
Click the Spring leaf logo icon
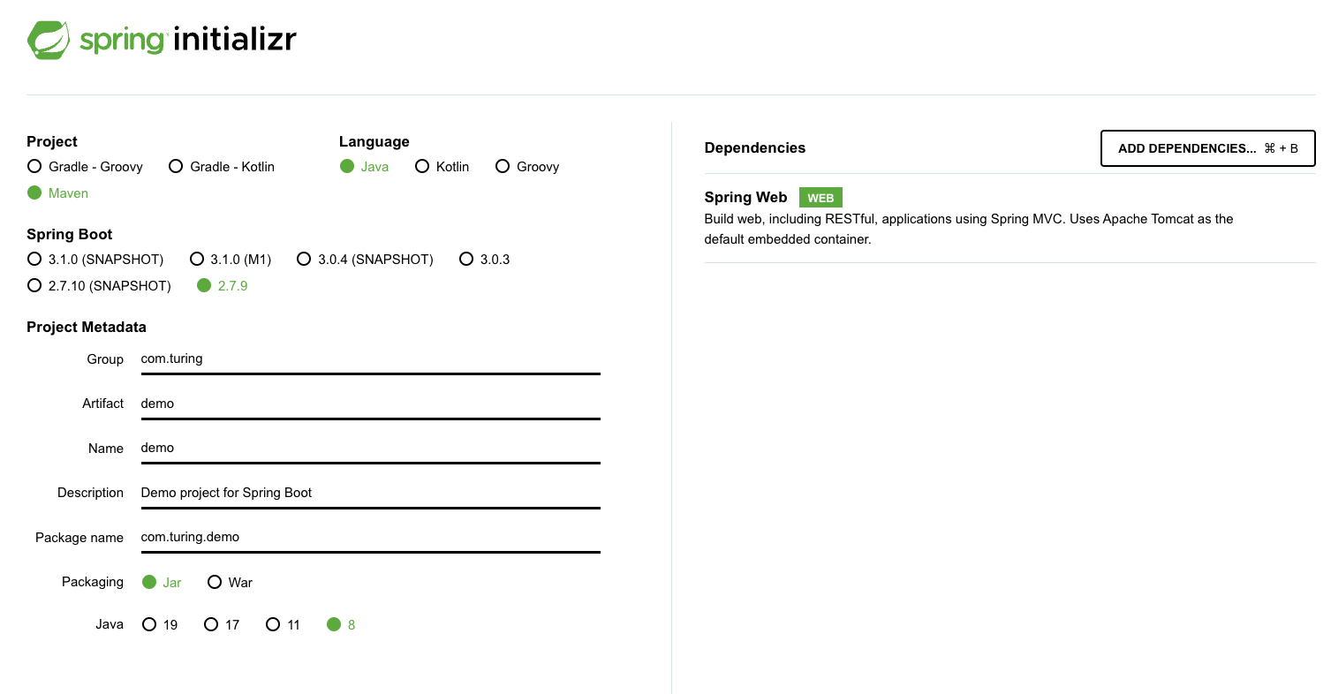tap(49, 40)
